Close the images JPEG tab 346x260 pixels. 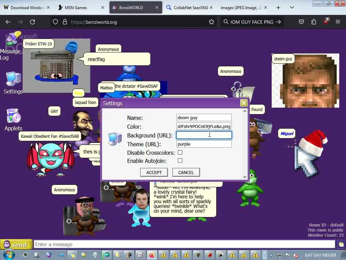point(266,7)
